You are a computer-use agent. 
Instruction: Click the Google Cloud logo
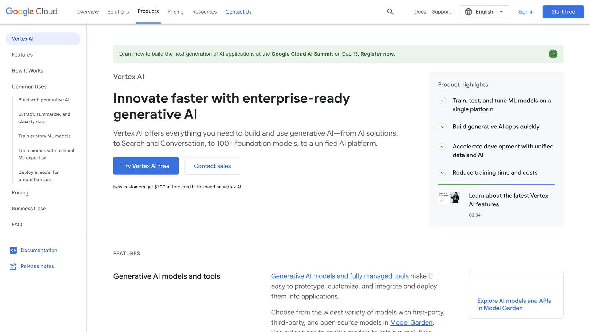(31, 11)
